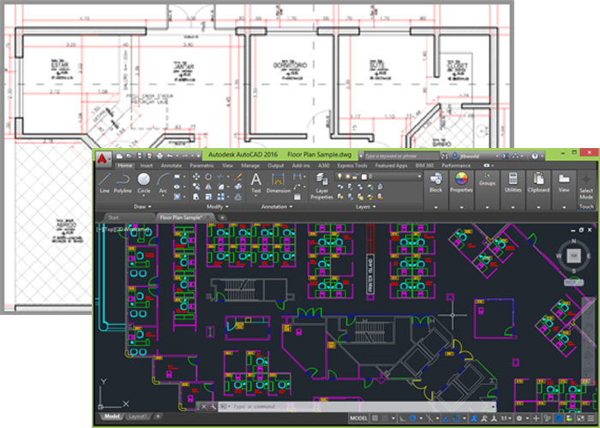Toggle the layer lock padlock icon

pos(356,176)
